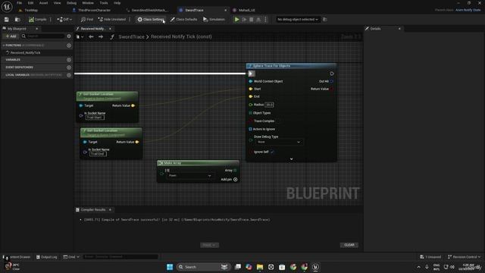Image resolution: width=485 pixels, height=273 pixels.
Task: Open play options three-dot menu
Action: [265, 20]
